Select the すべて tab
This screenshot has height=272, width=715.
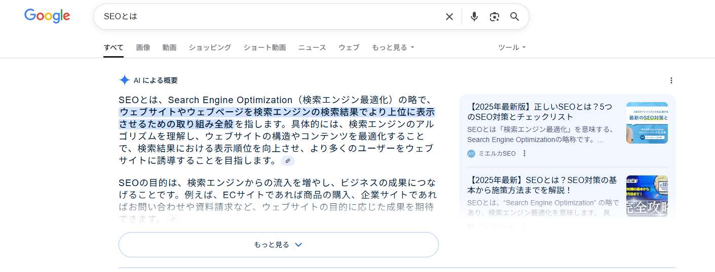(x=114, y=48)
